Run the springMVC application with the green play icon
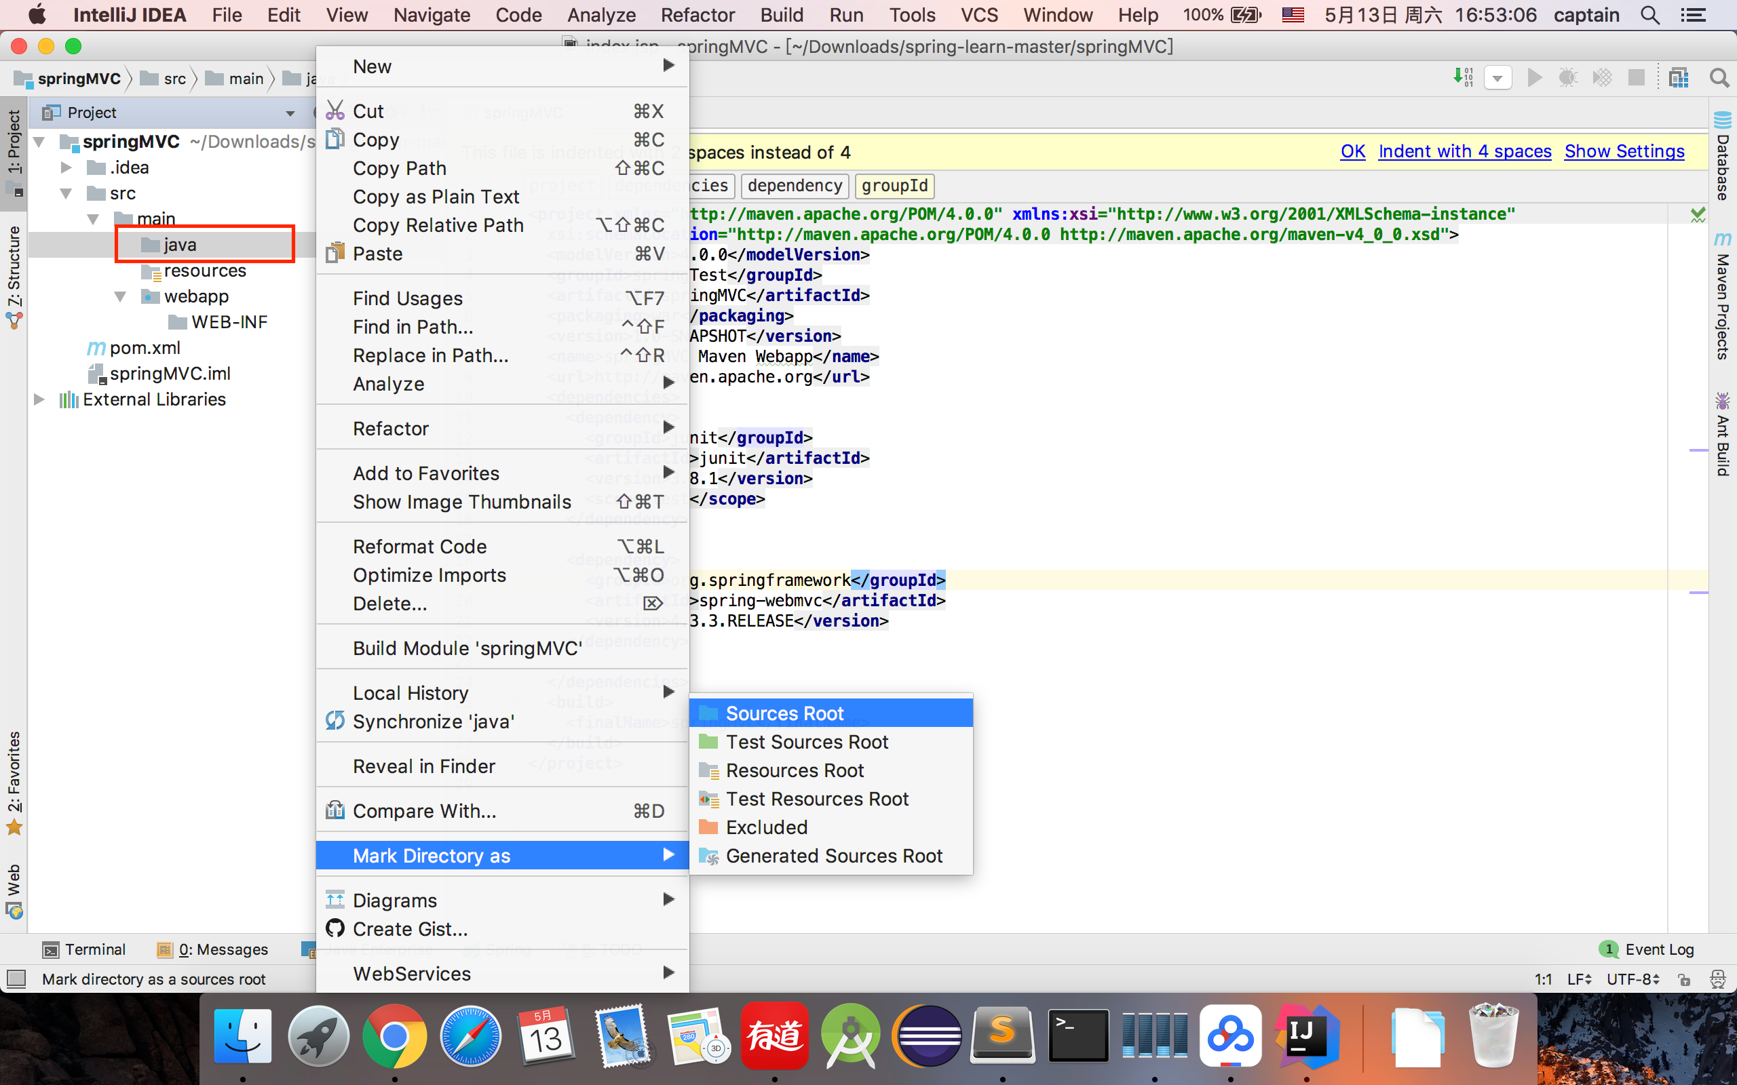1737x1085 pixels. click(1534, 77)
